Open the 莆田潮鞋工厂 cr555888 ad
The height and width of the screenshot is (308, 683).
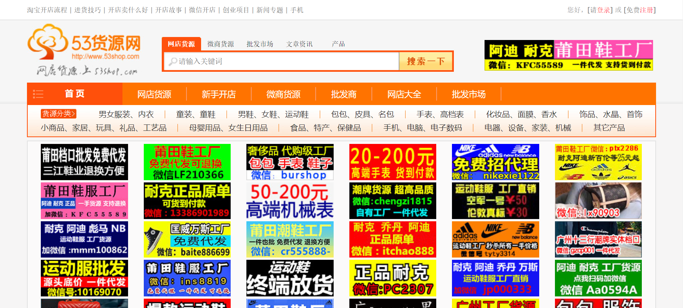pyautogui.click(x=290, y=239)
